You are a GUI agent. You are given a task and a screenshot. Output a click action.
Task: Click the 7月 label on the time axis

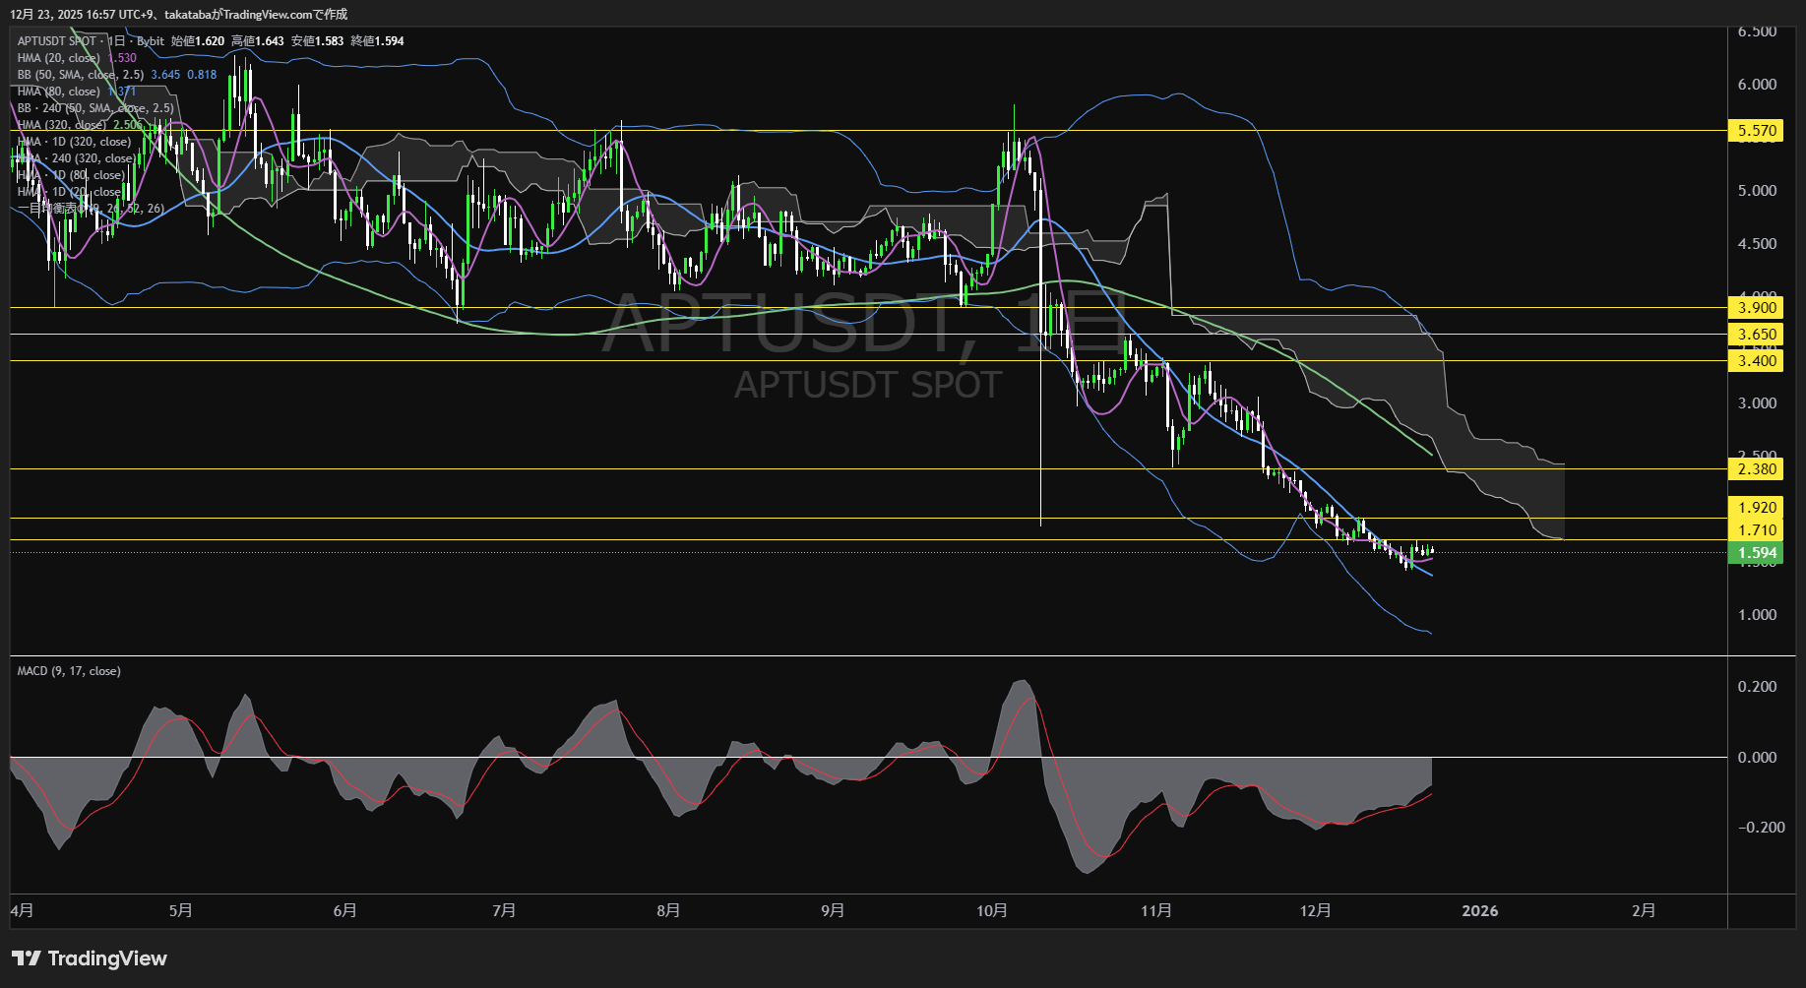tap(503, 911)
